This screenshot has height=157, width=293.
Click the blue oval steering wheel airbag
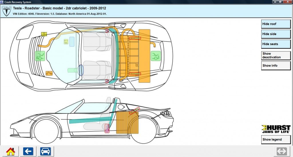tap(81, 70)
